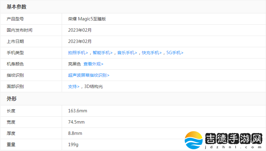
Task: Select the 3D结构光 text
Action: coord(93,86)
